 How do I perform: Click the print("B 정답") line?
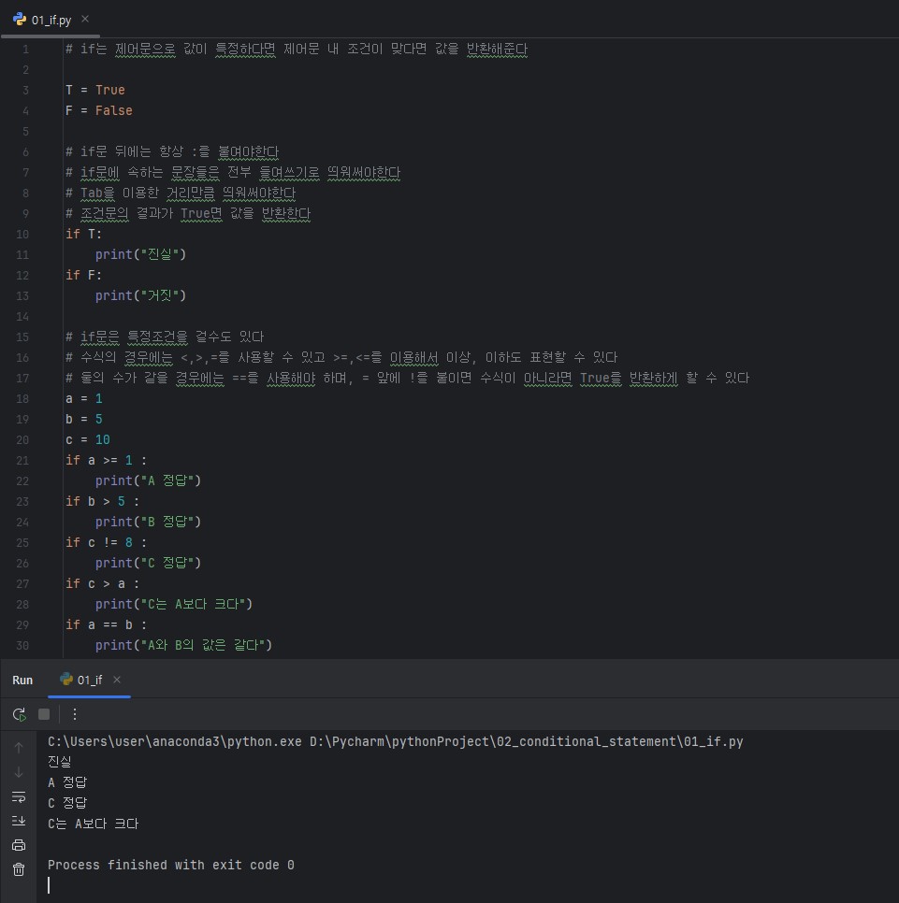(148, 522)
